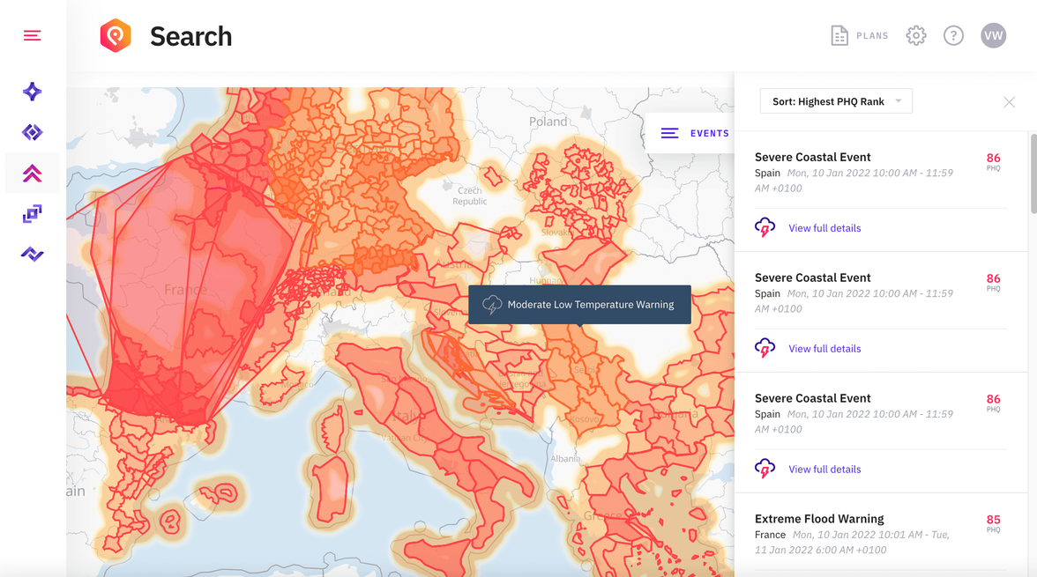Viewport: 1037px width, 577px height.
Task: Select the diamond icon in the sidebar
Action: [x=32, y=131]
